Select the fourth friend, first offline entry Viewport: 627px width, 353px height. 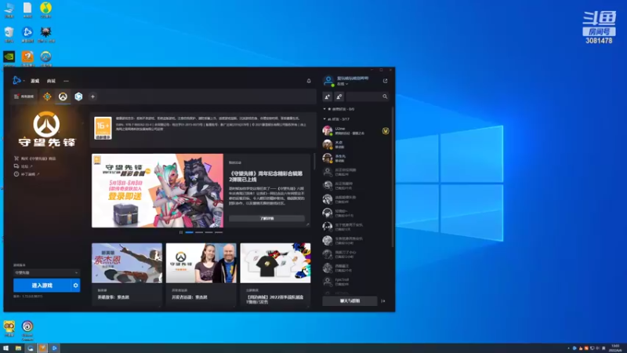pyautogui.click(x=356, y=172)
